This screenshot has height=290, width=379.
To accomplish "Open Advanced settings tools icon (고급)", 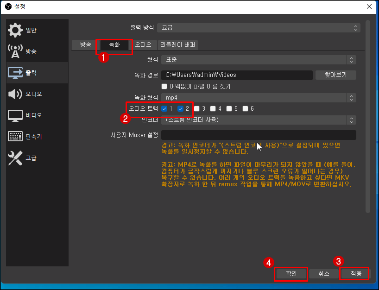I will coord(15,158).
